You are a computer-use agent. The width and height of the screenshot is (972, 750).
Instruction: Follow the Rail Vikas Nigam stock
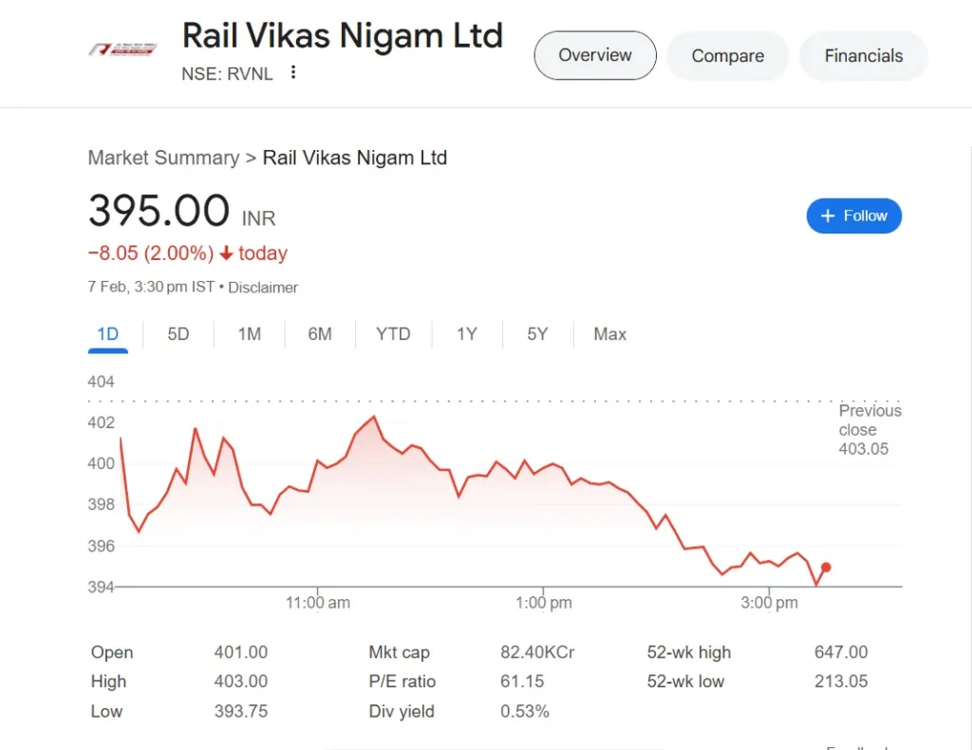853,216
